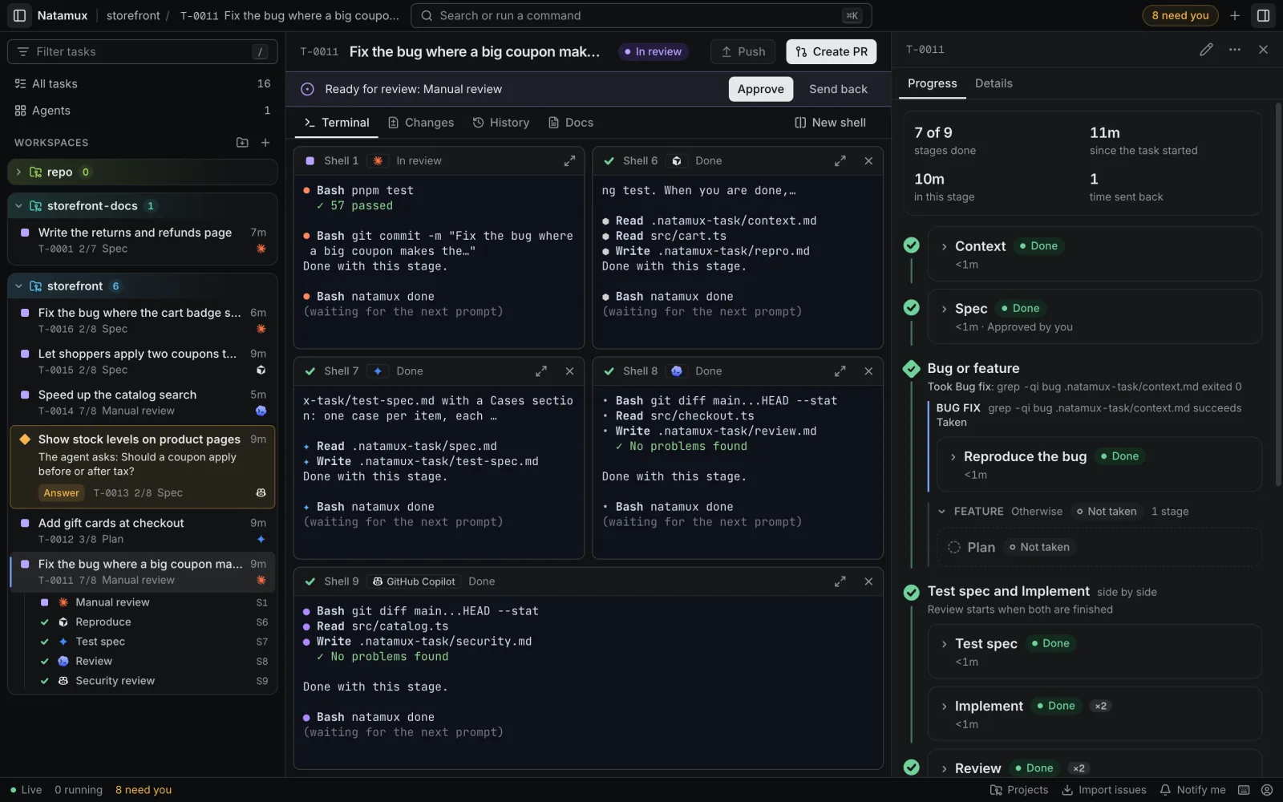Edit task T-0011 with the pencil icon
The height and width of the screenshot is (802, 1283).
[1206, 50]
